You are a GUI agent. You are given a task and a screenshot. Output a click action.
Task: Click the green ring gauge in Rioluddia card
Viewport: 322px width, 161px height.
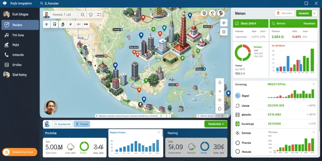pyautogui.click(x=84, y=147)
